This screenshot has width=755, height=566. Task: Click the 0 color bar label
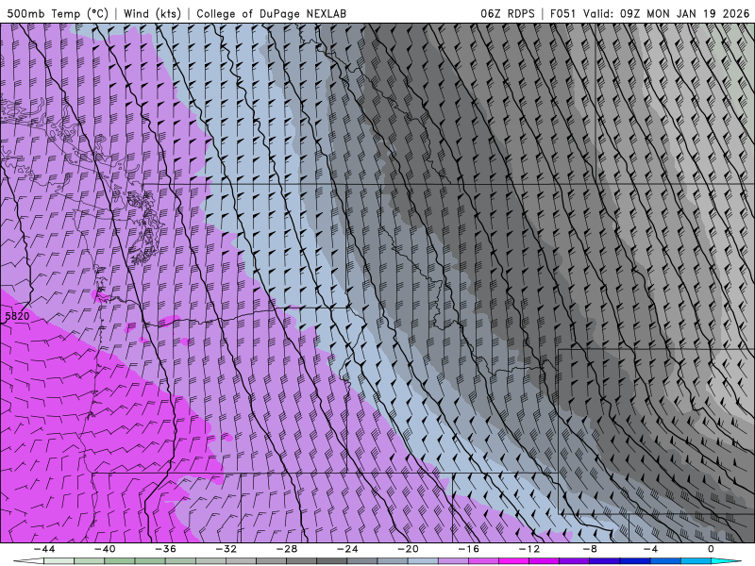[x=712, y=549]
